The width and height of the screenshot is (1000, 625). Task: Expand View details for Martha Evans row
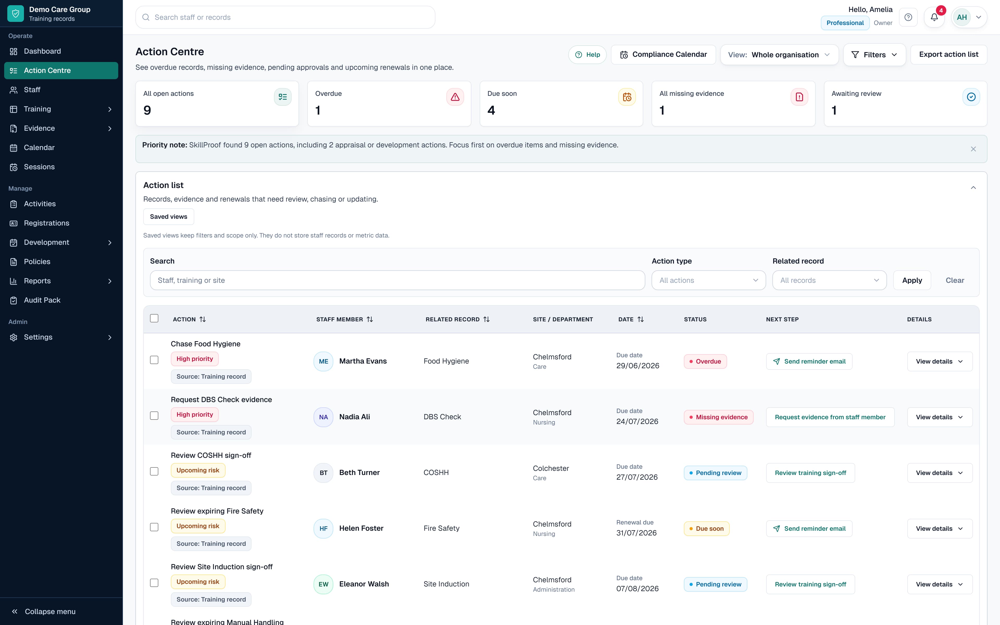pyautogui.click(x=940, y=361)
